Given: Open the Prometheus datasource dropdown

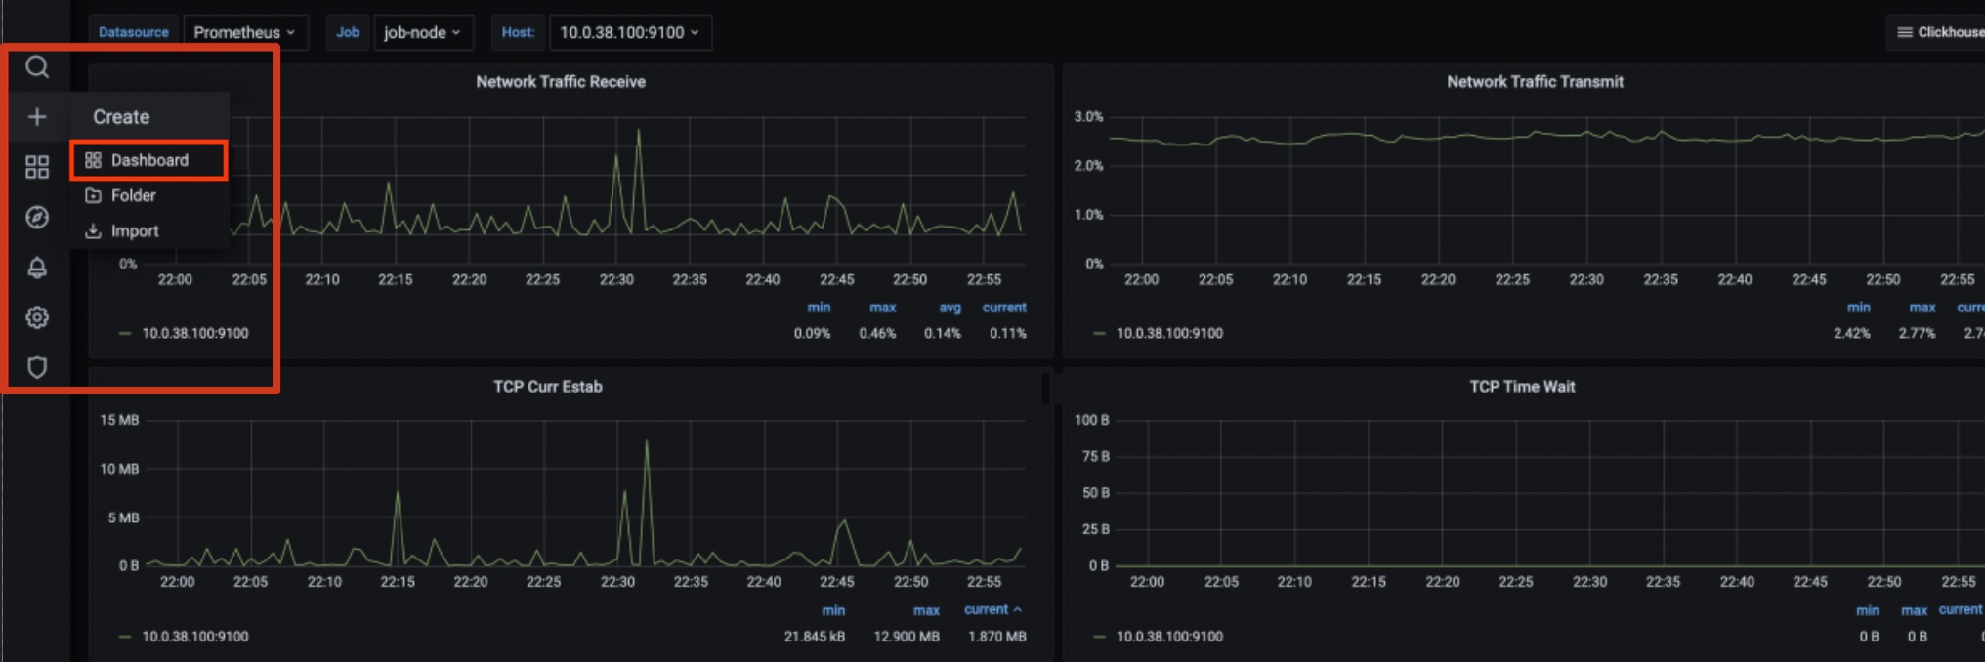Looking at the screenshot, I should [x=244, y=32].
